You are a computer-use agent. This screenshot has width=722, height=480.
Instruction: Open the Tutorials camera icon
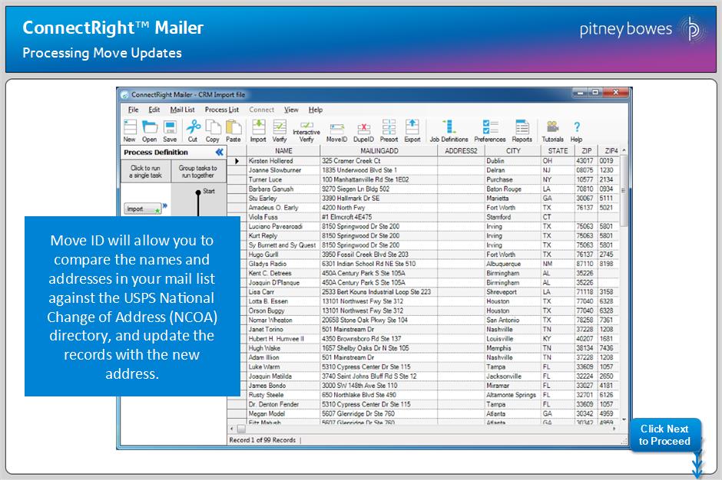click(x=552, y=130)
